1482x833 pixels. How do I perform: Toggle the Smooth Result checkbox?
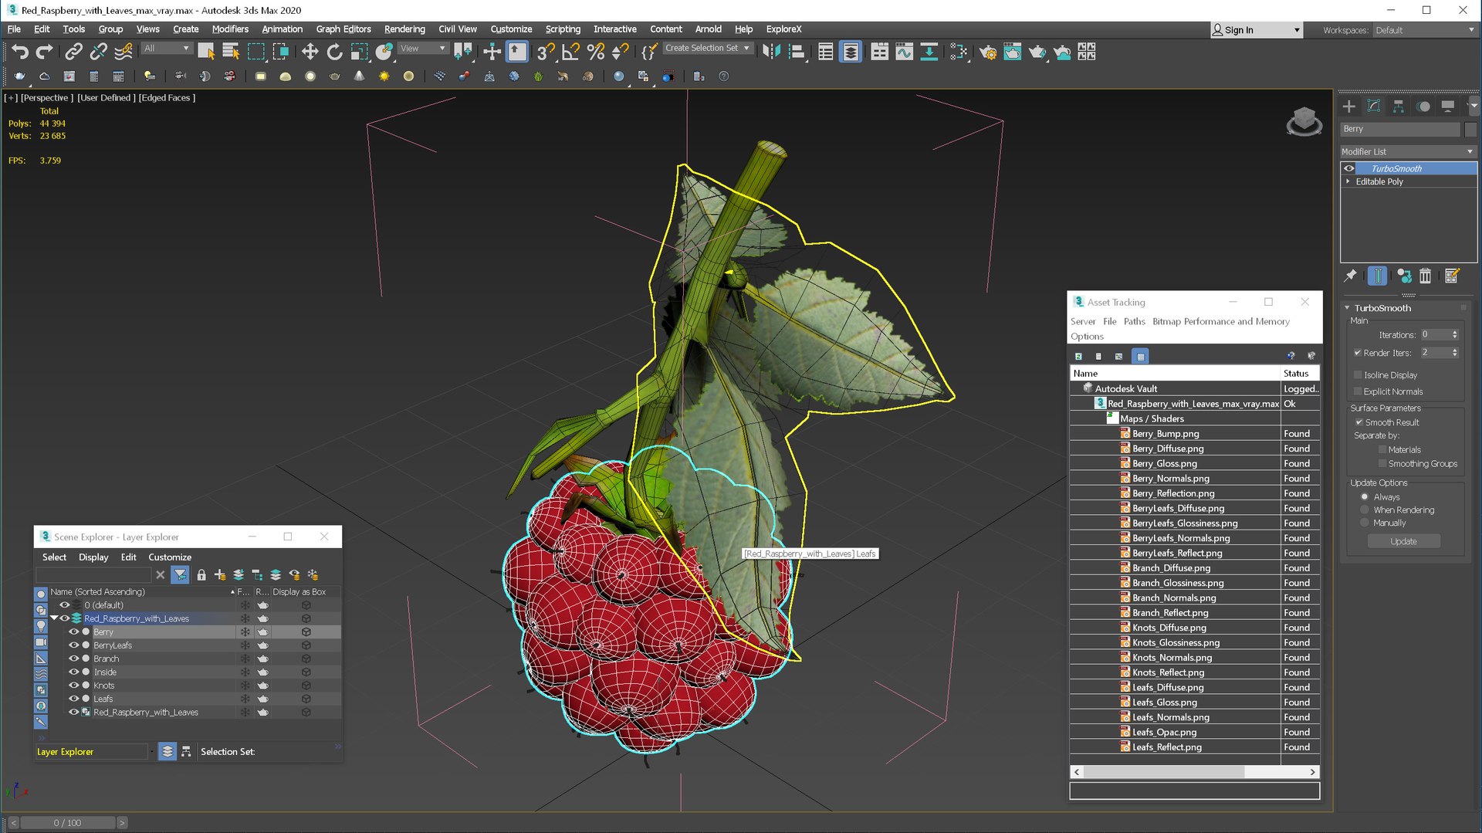coord(1358,422)
